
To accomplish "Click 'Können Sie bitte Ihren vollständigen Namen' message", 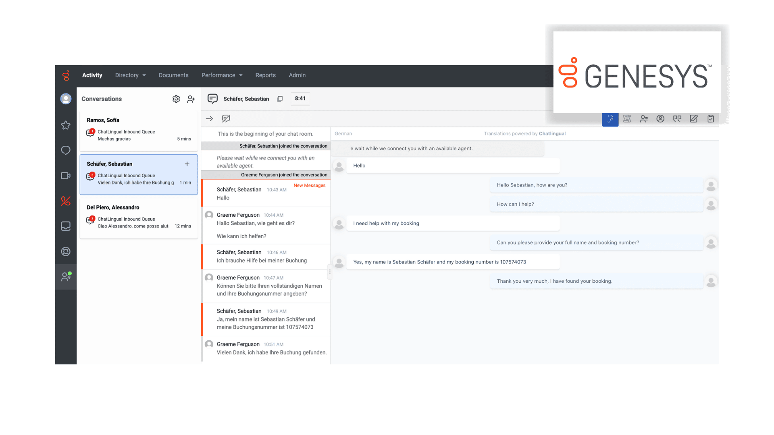I will click(269, 290).
